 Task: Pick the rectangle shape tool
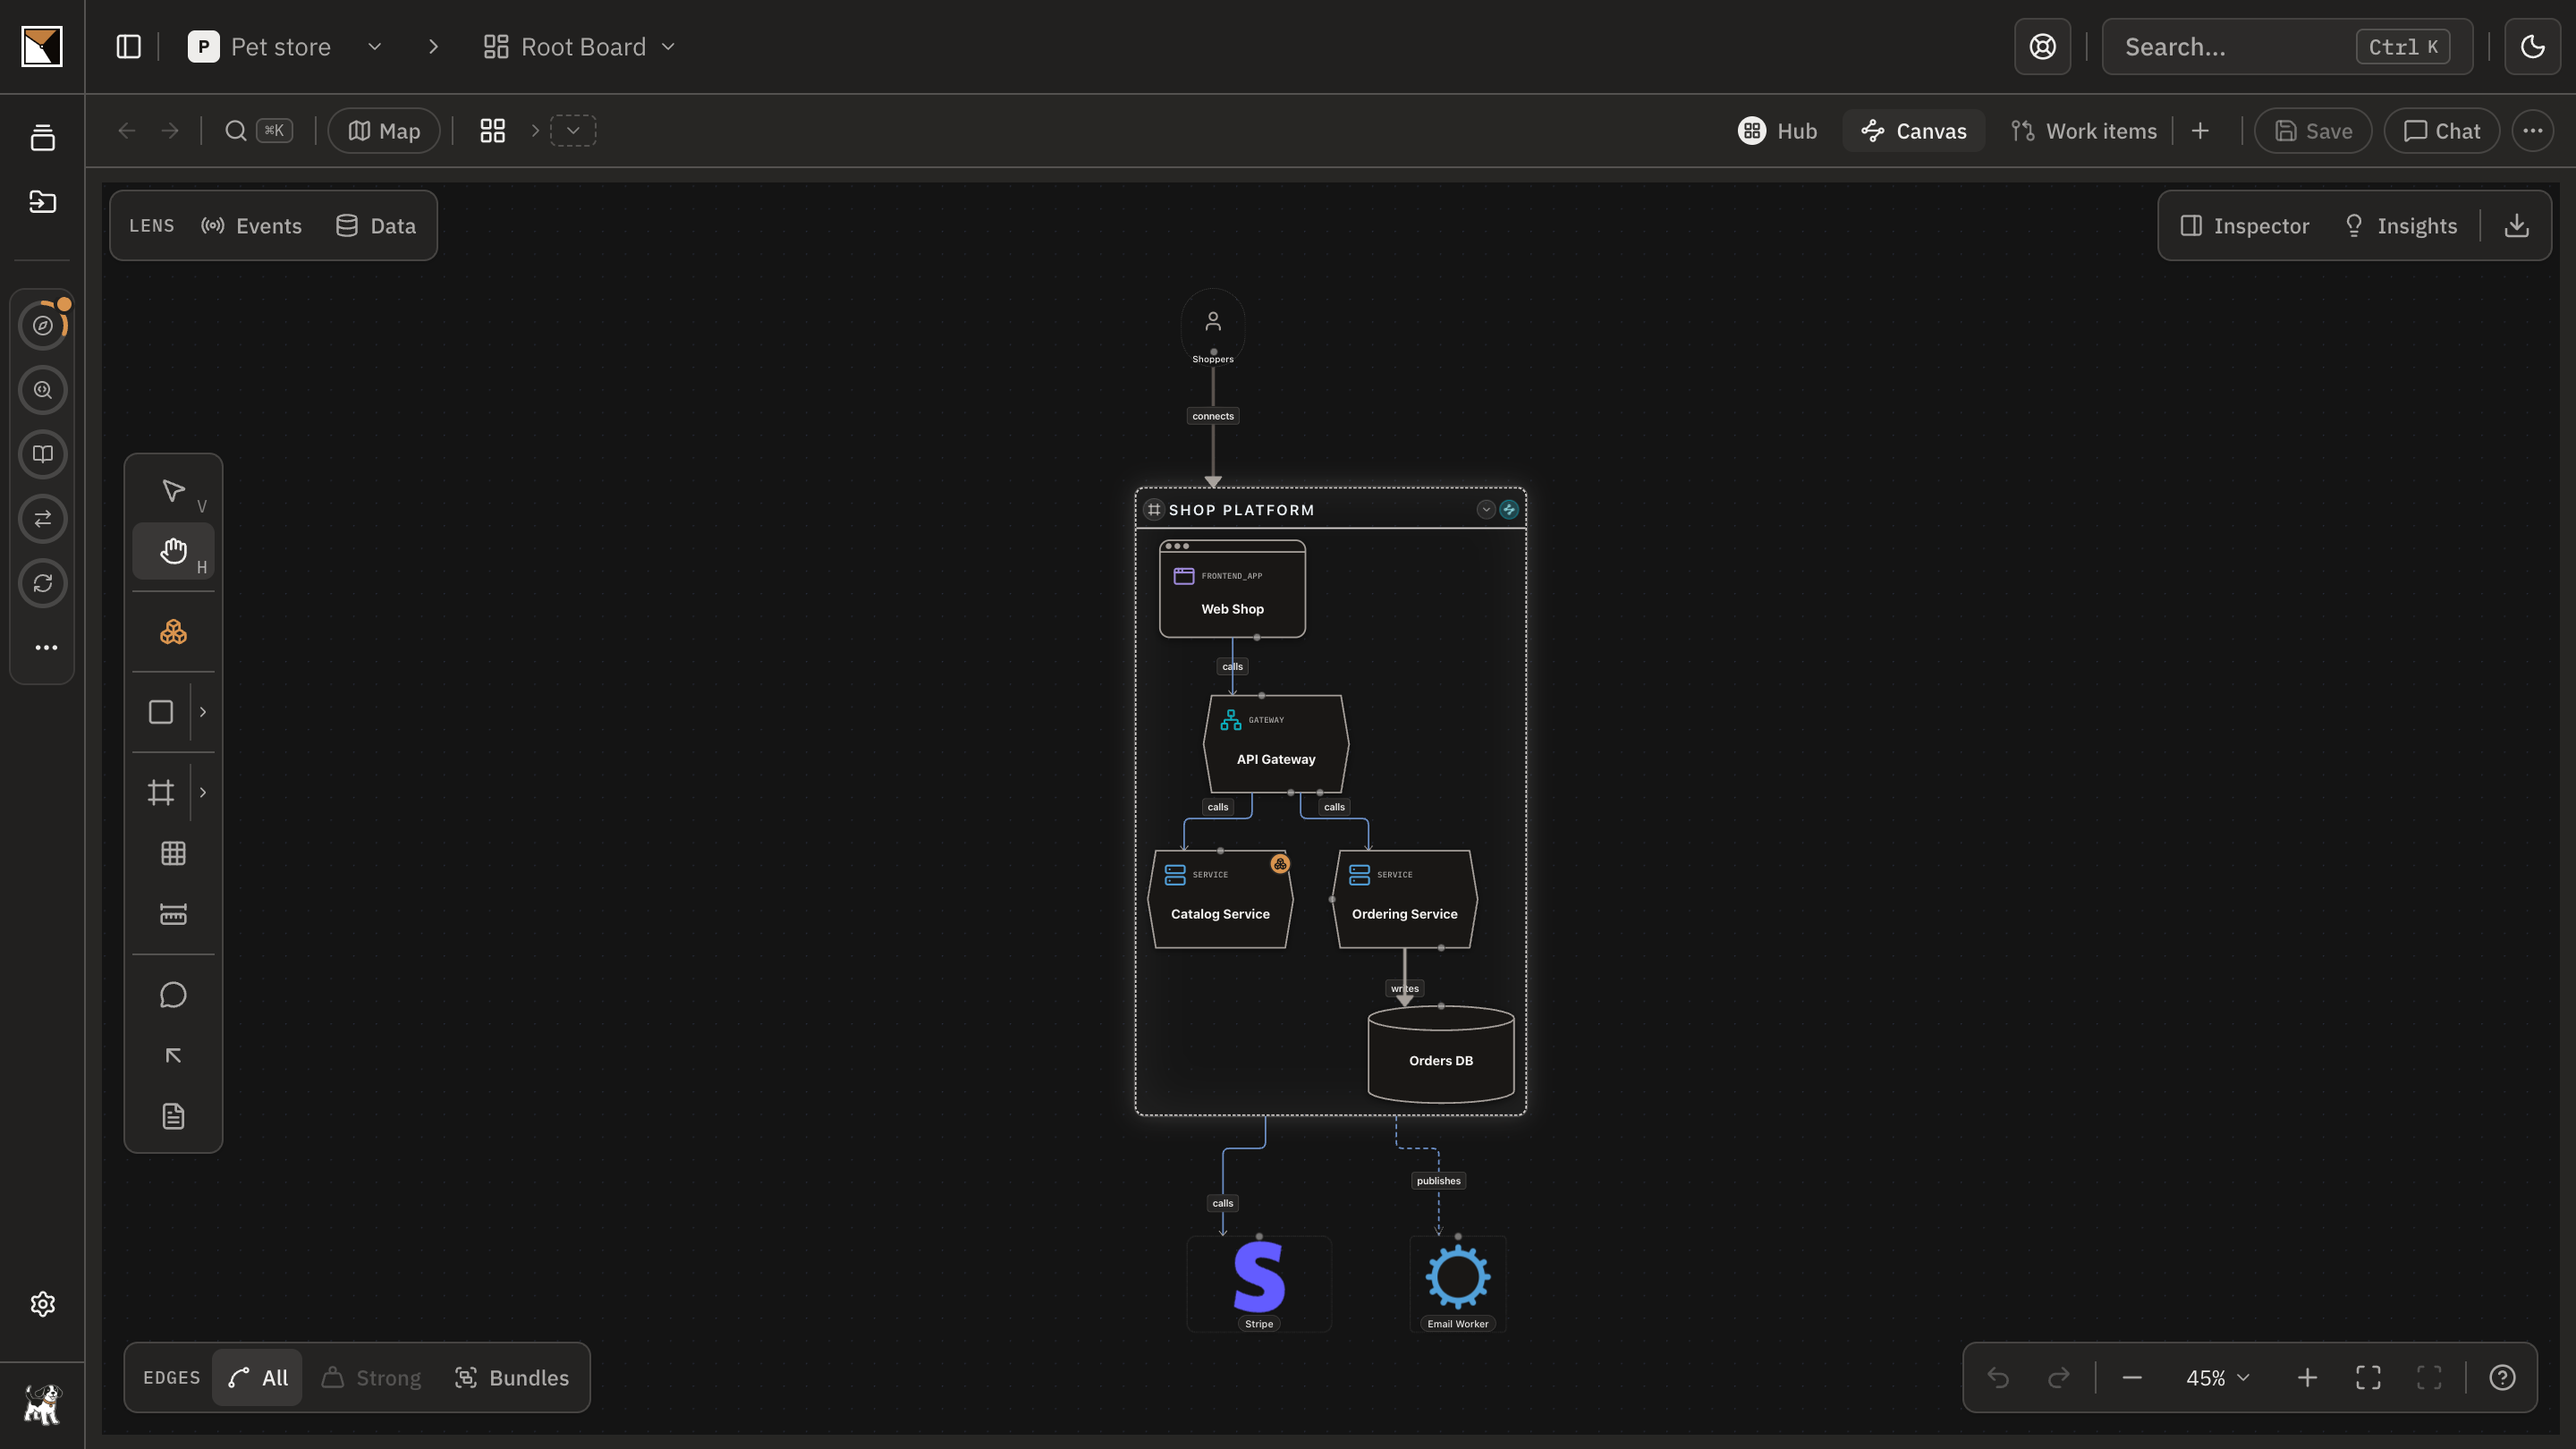pos(161,712)
